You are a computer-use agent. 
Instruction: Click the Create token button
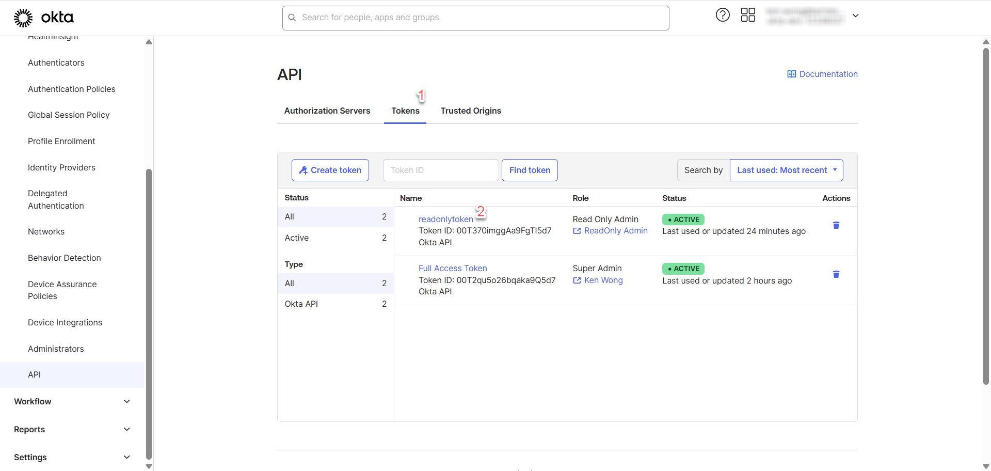tap(330, 170)
